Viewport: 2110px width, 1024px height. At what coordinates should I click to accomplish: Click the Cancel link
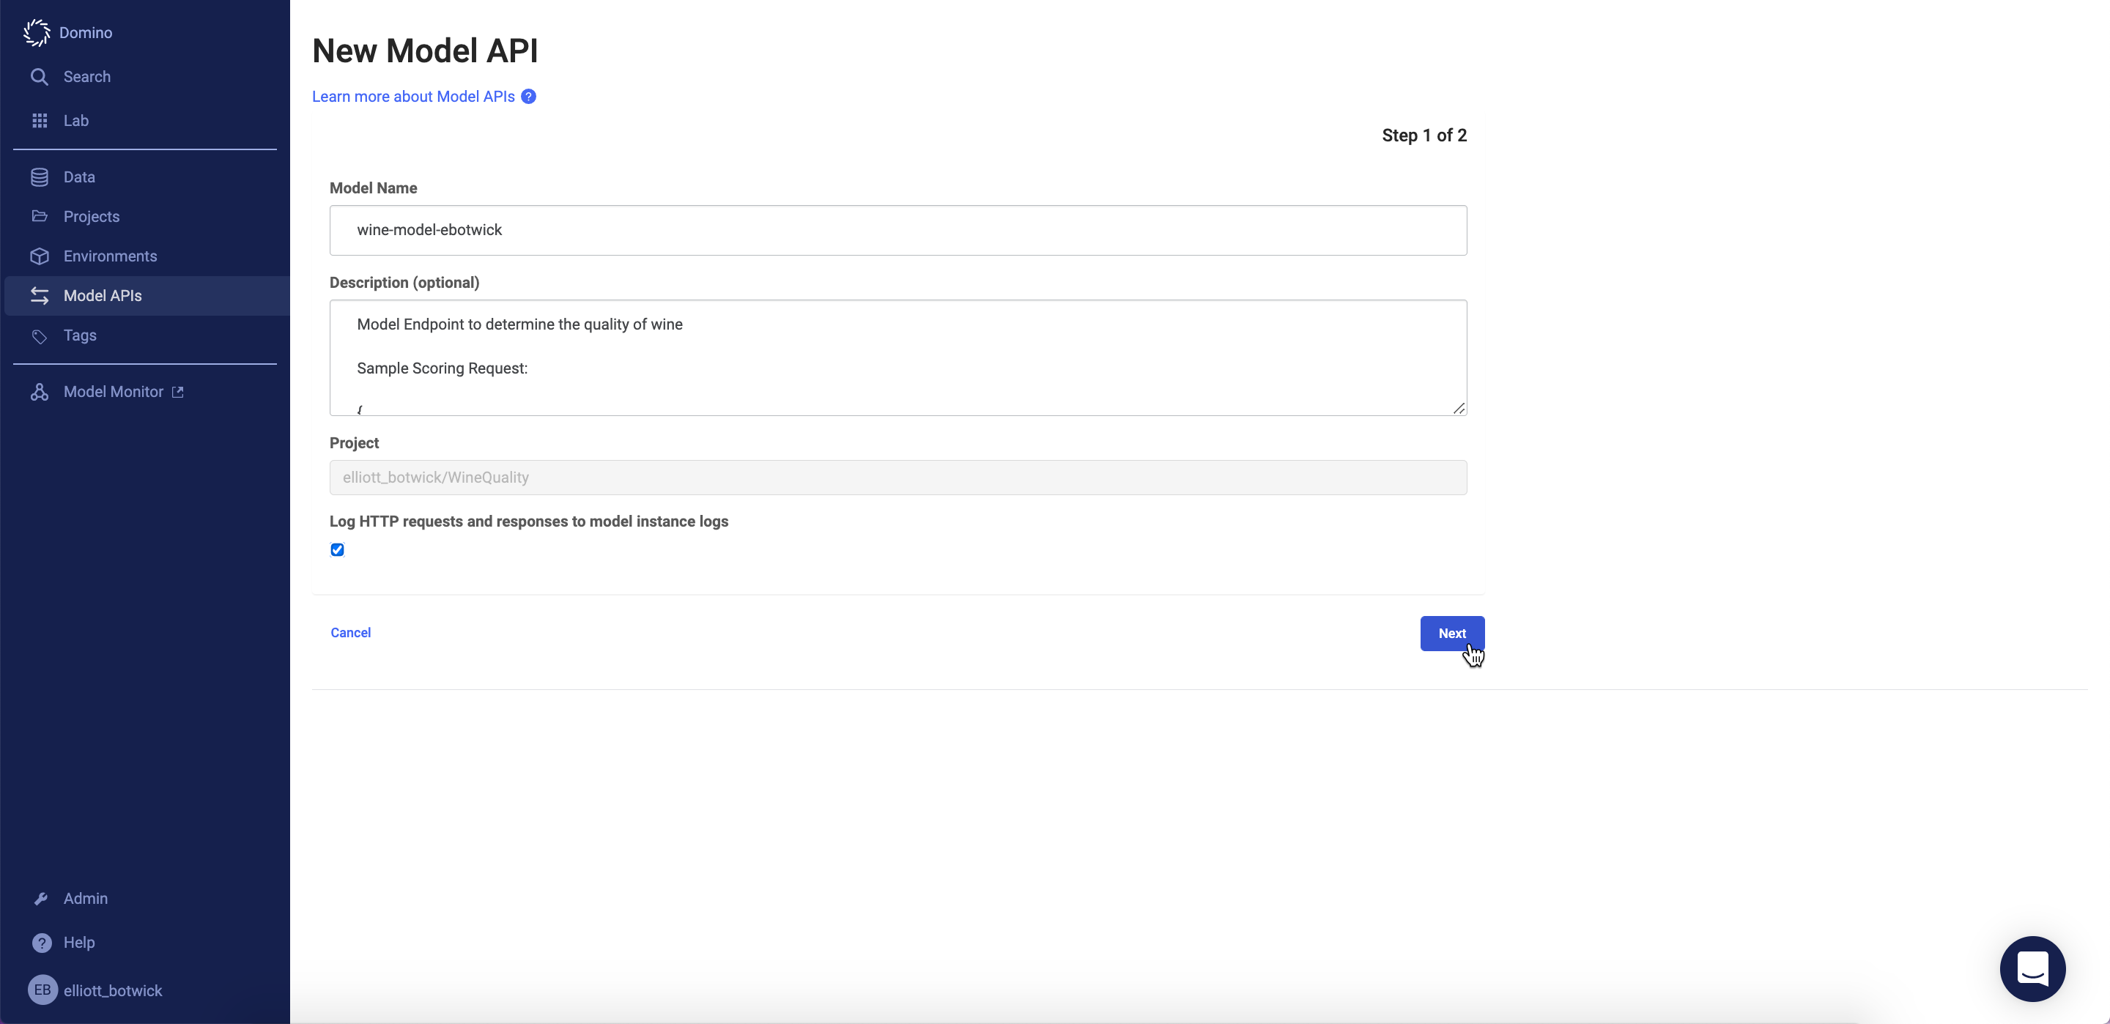coord(351,632)
